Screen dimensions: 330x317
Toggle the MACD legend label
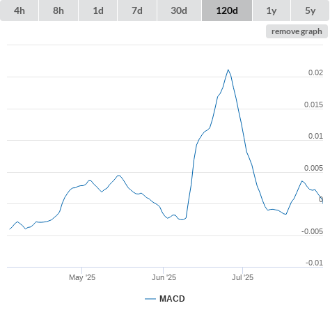pos(172,299)
